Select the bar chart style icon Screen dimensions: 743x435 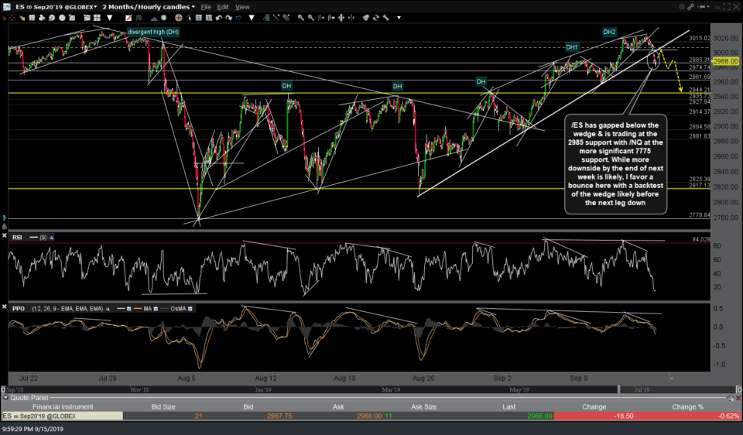point(139,18)
